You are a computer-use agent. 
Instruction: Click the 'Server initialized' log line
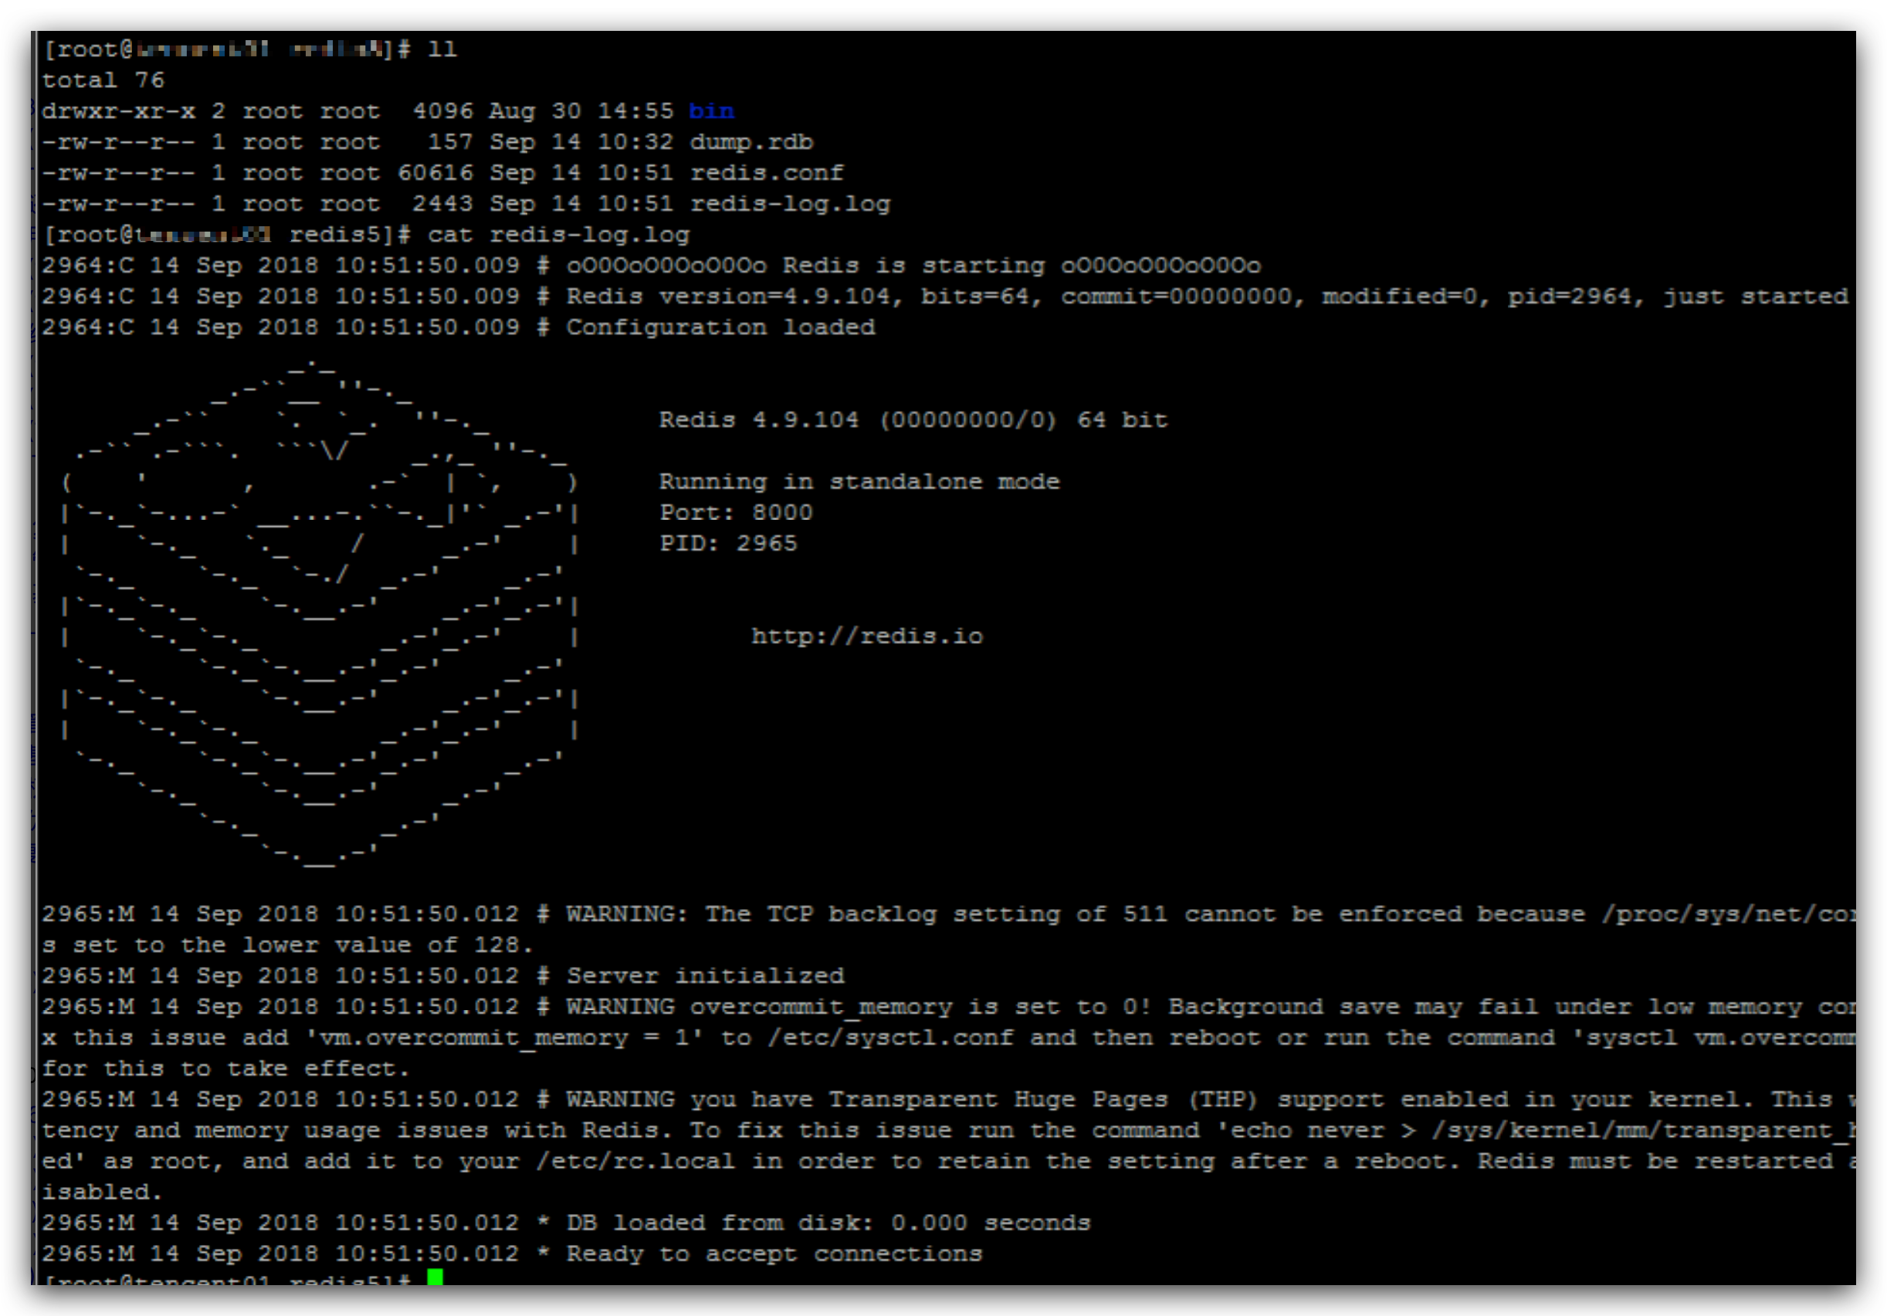click(x=704, y=975)
